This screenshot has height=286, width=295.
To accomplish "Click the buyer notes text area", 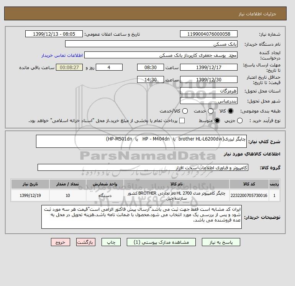I will coord(141,217).
